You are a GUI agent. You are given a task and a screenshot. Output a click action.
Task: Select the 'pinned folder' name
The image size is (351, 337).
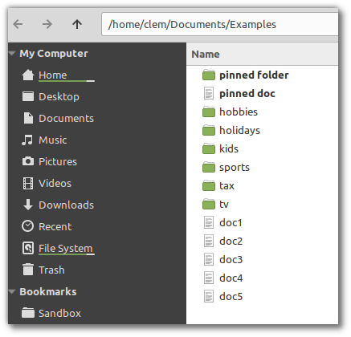(254, 75)
